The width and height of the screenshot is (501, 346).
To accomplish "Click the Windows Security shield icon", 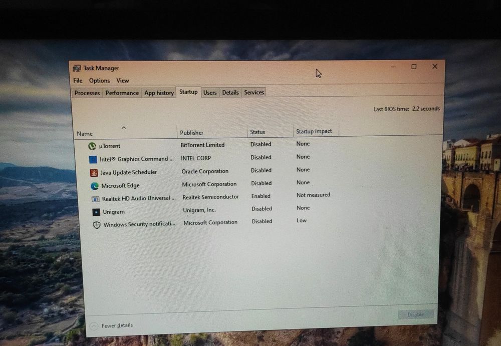I will tap(97, 225).
